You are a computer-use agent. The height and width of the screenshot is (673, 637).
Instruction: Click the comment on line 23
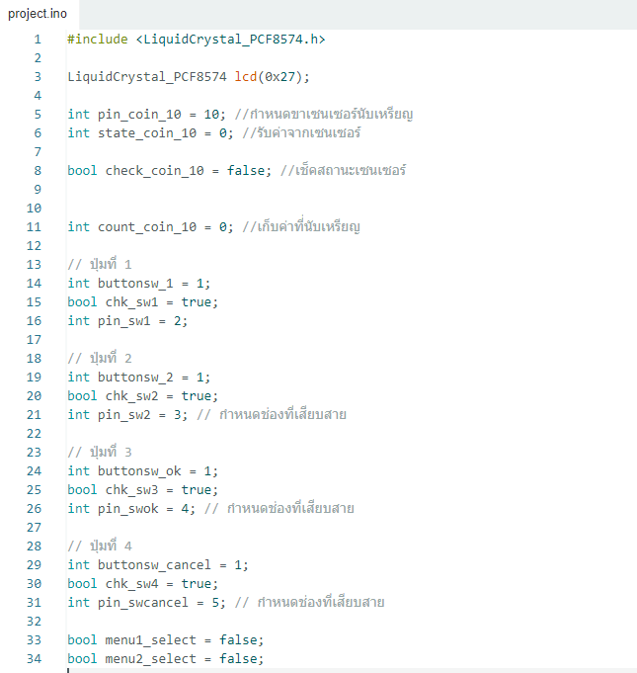pyautogui.click(x=100, y=452)
